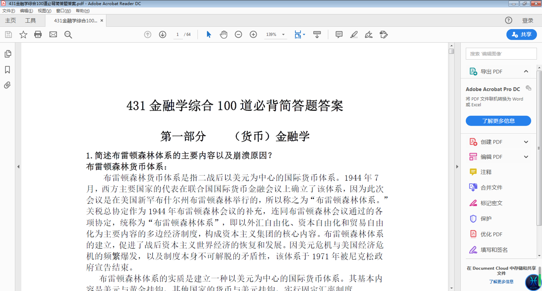Open the 标记密文 redact tool
The height and width of the screenshot is (291, 542).
click(x=486, y=203)
